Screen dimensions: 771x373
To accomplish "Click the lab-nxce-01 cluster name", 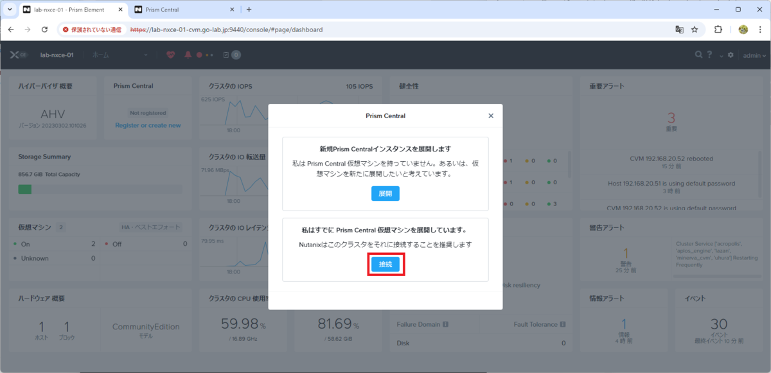I will point(57,55).
